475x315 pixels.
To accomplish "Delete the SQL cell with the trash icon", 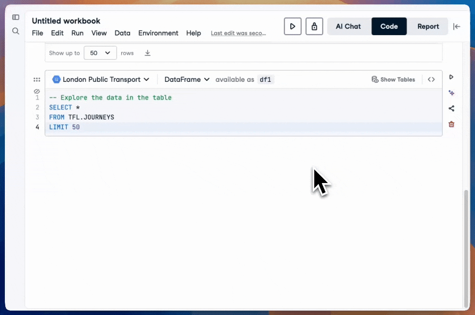I will [x=451, y=124].
